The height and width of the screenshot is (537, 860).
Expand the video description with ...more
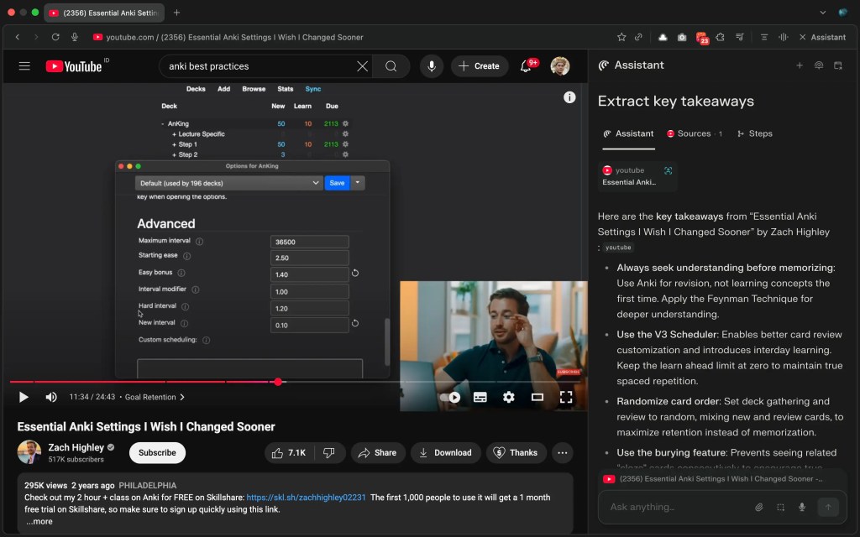[x=39, y=521]
